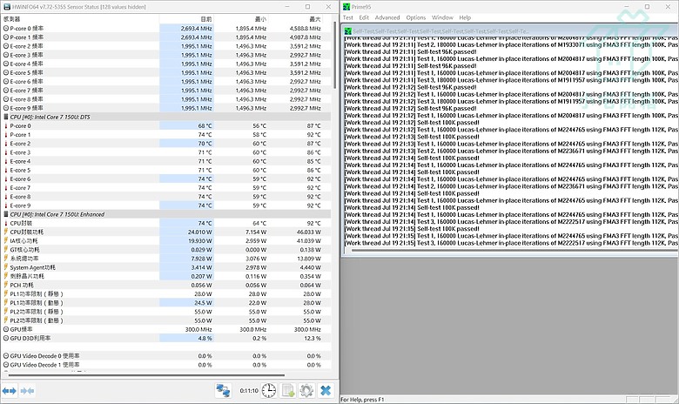Click the GPU D3D usage value 4.8 %
The height and width of the screenshot is (404, 679).
click(x=205, y=338)
